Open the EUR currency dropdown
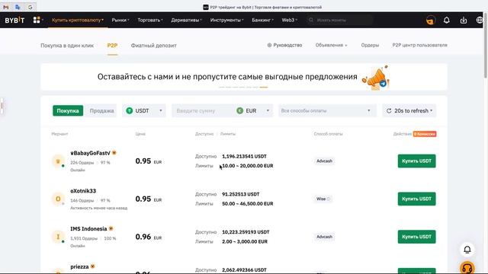The width and height of the screenshot is (488, 274). click(x=253, y=110)
